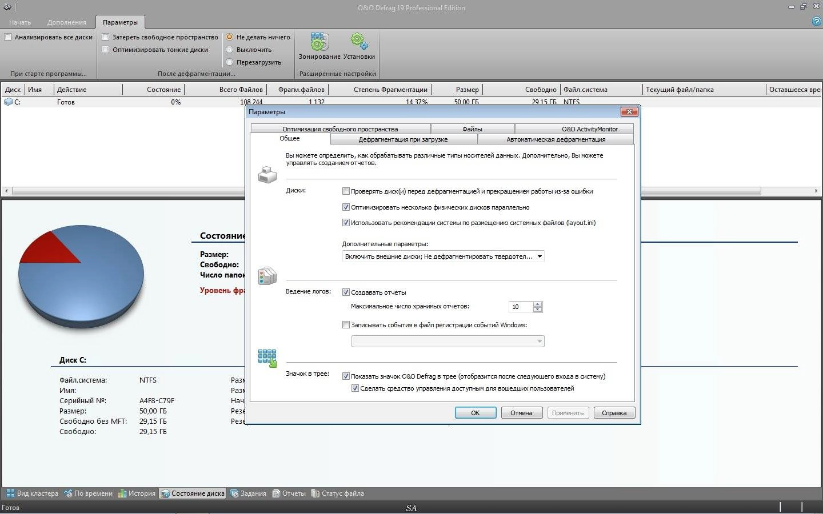Image resolution: width=823 pixels, height=514 pixels.
Task: Switch to Дополнения ribbon tab
Action: (67, 22)
